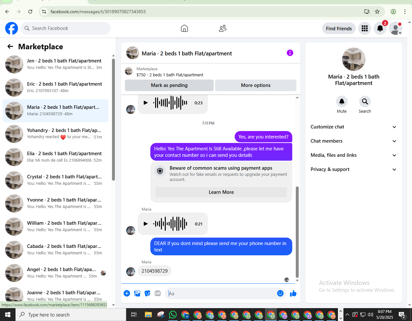
Task: Click the phone number message 2104598729
Action: click(x=154, y=271)
